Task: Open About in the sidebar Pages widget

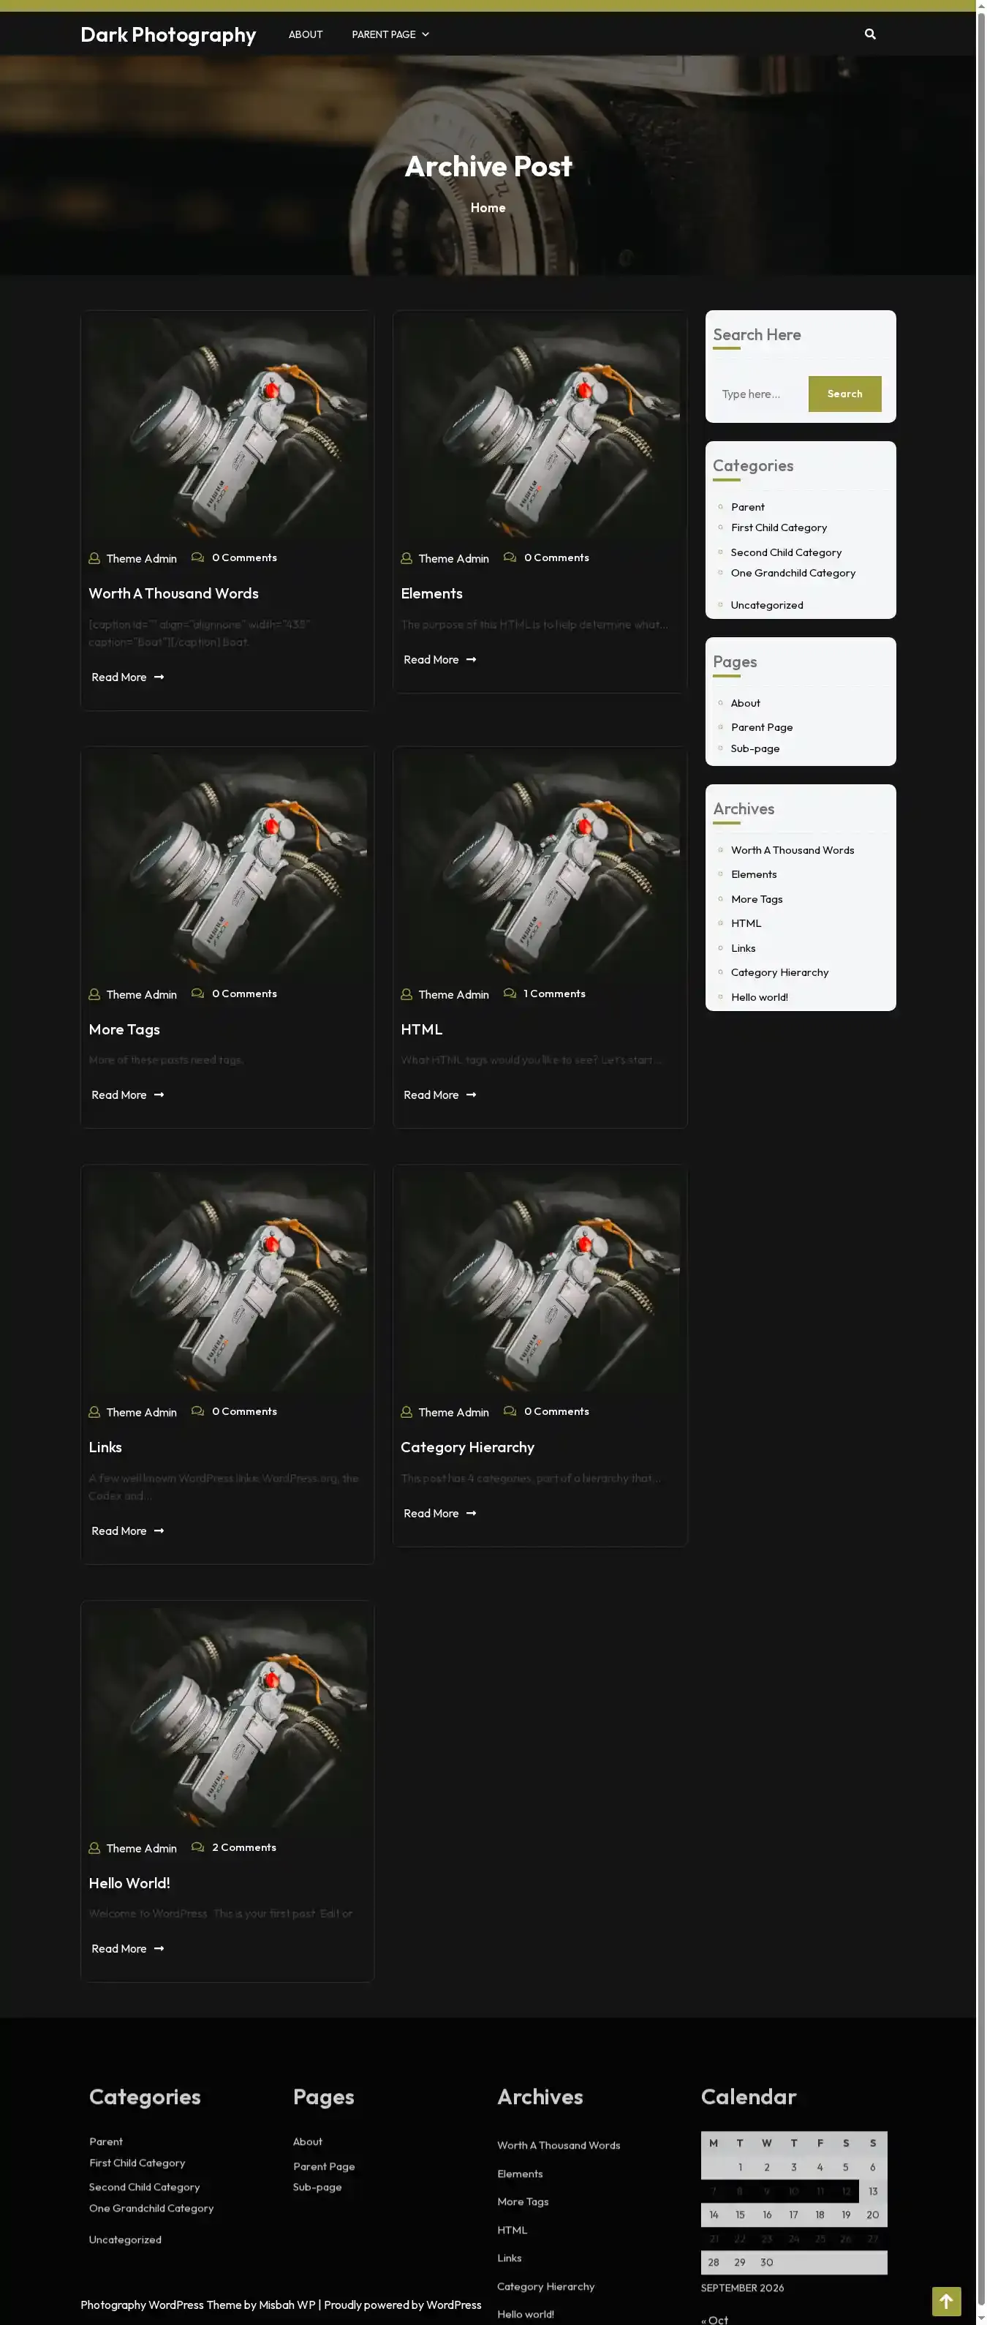Action: (745, 703)
